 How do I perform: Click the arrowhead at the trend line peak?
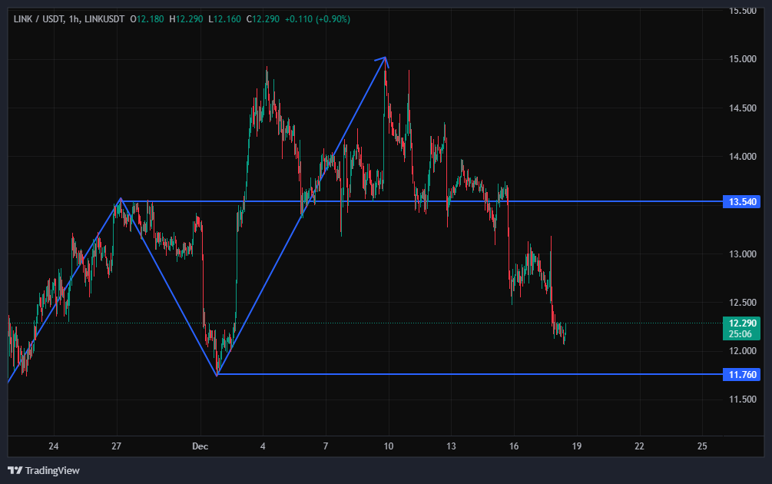(x=384, y=58)
